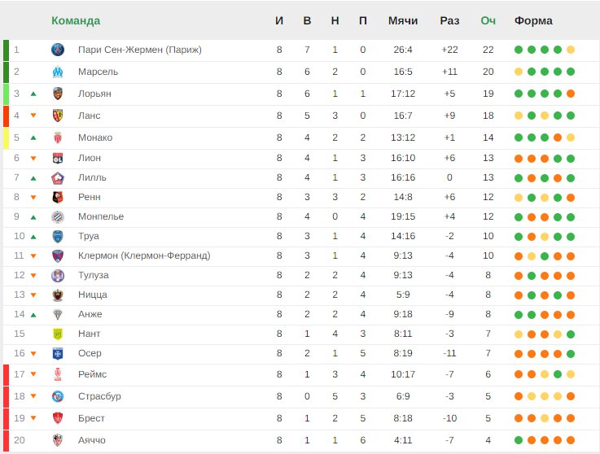Image resolution: width=600 pixels, height=454 pixels.
Task: Click the Paris Saint-Germain club crest
Action: (57, 50)
